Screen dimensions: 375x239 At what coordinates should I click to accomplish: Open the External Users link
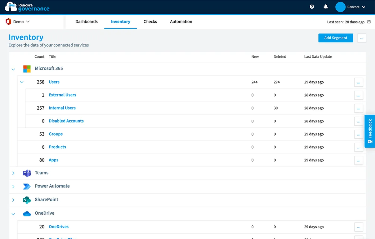[x=62, y=95]
